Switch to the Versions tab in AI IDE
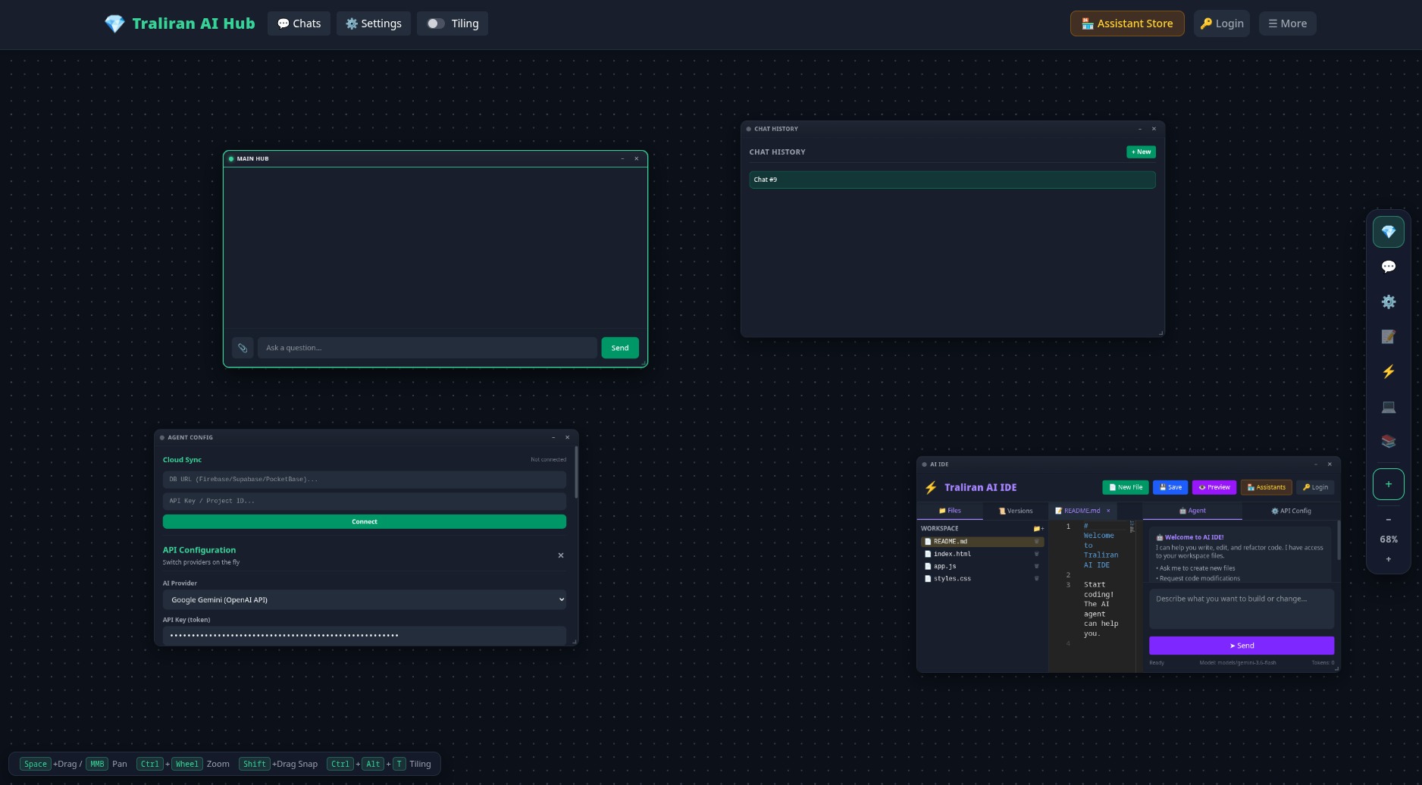1422x785 pixels. (x=1016, y=511)
